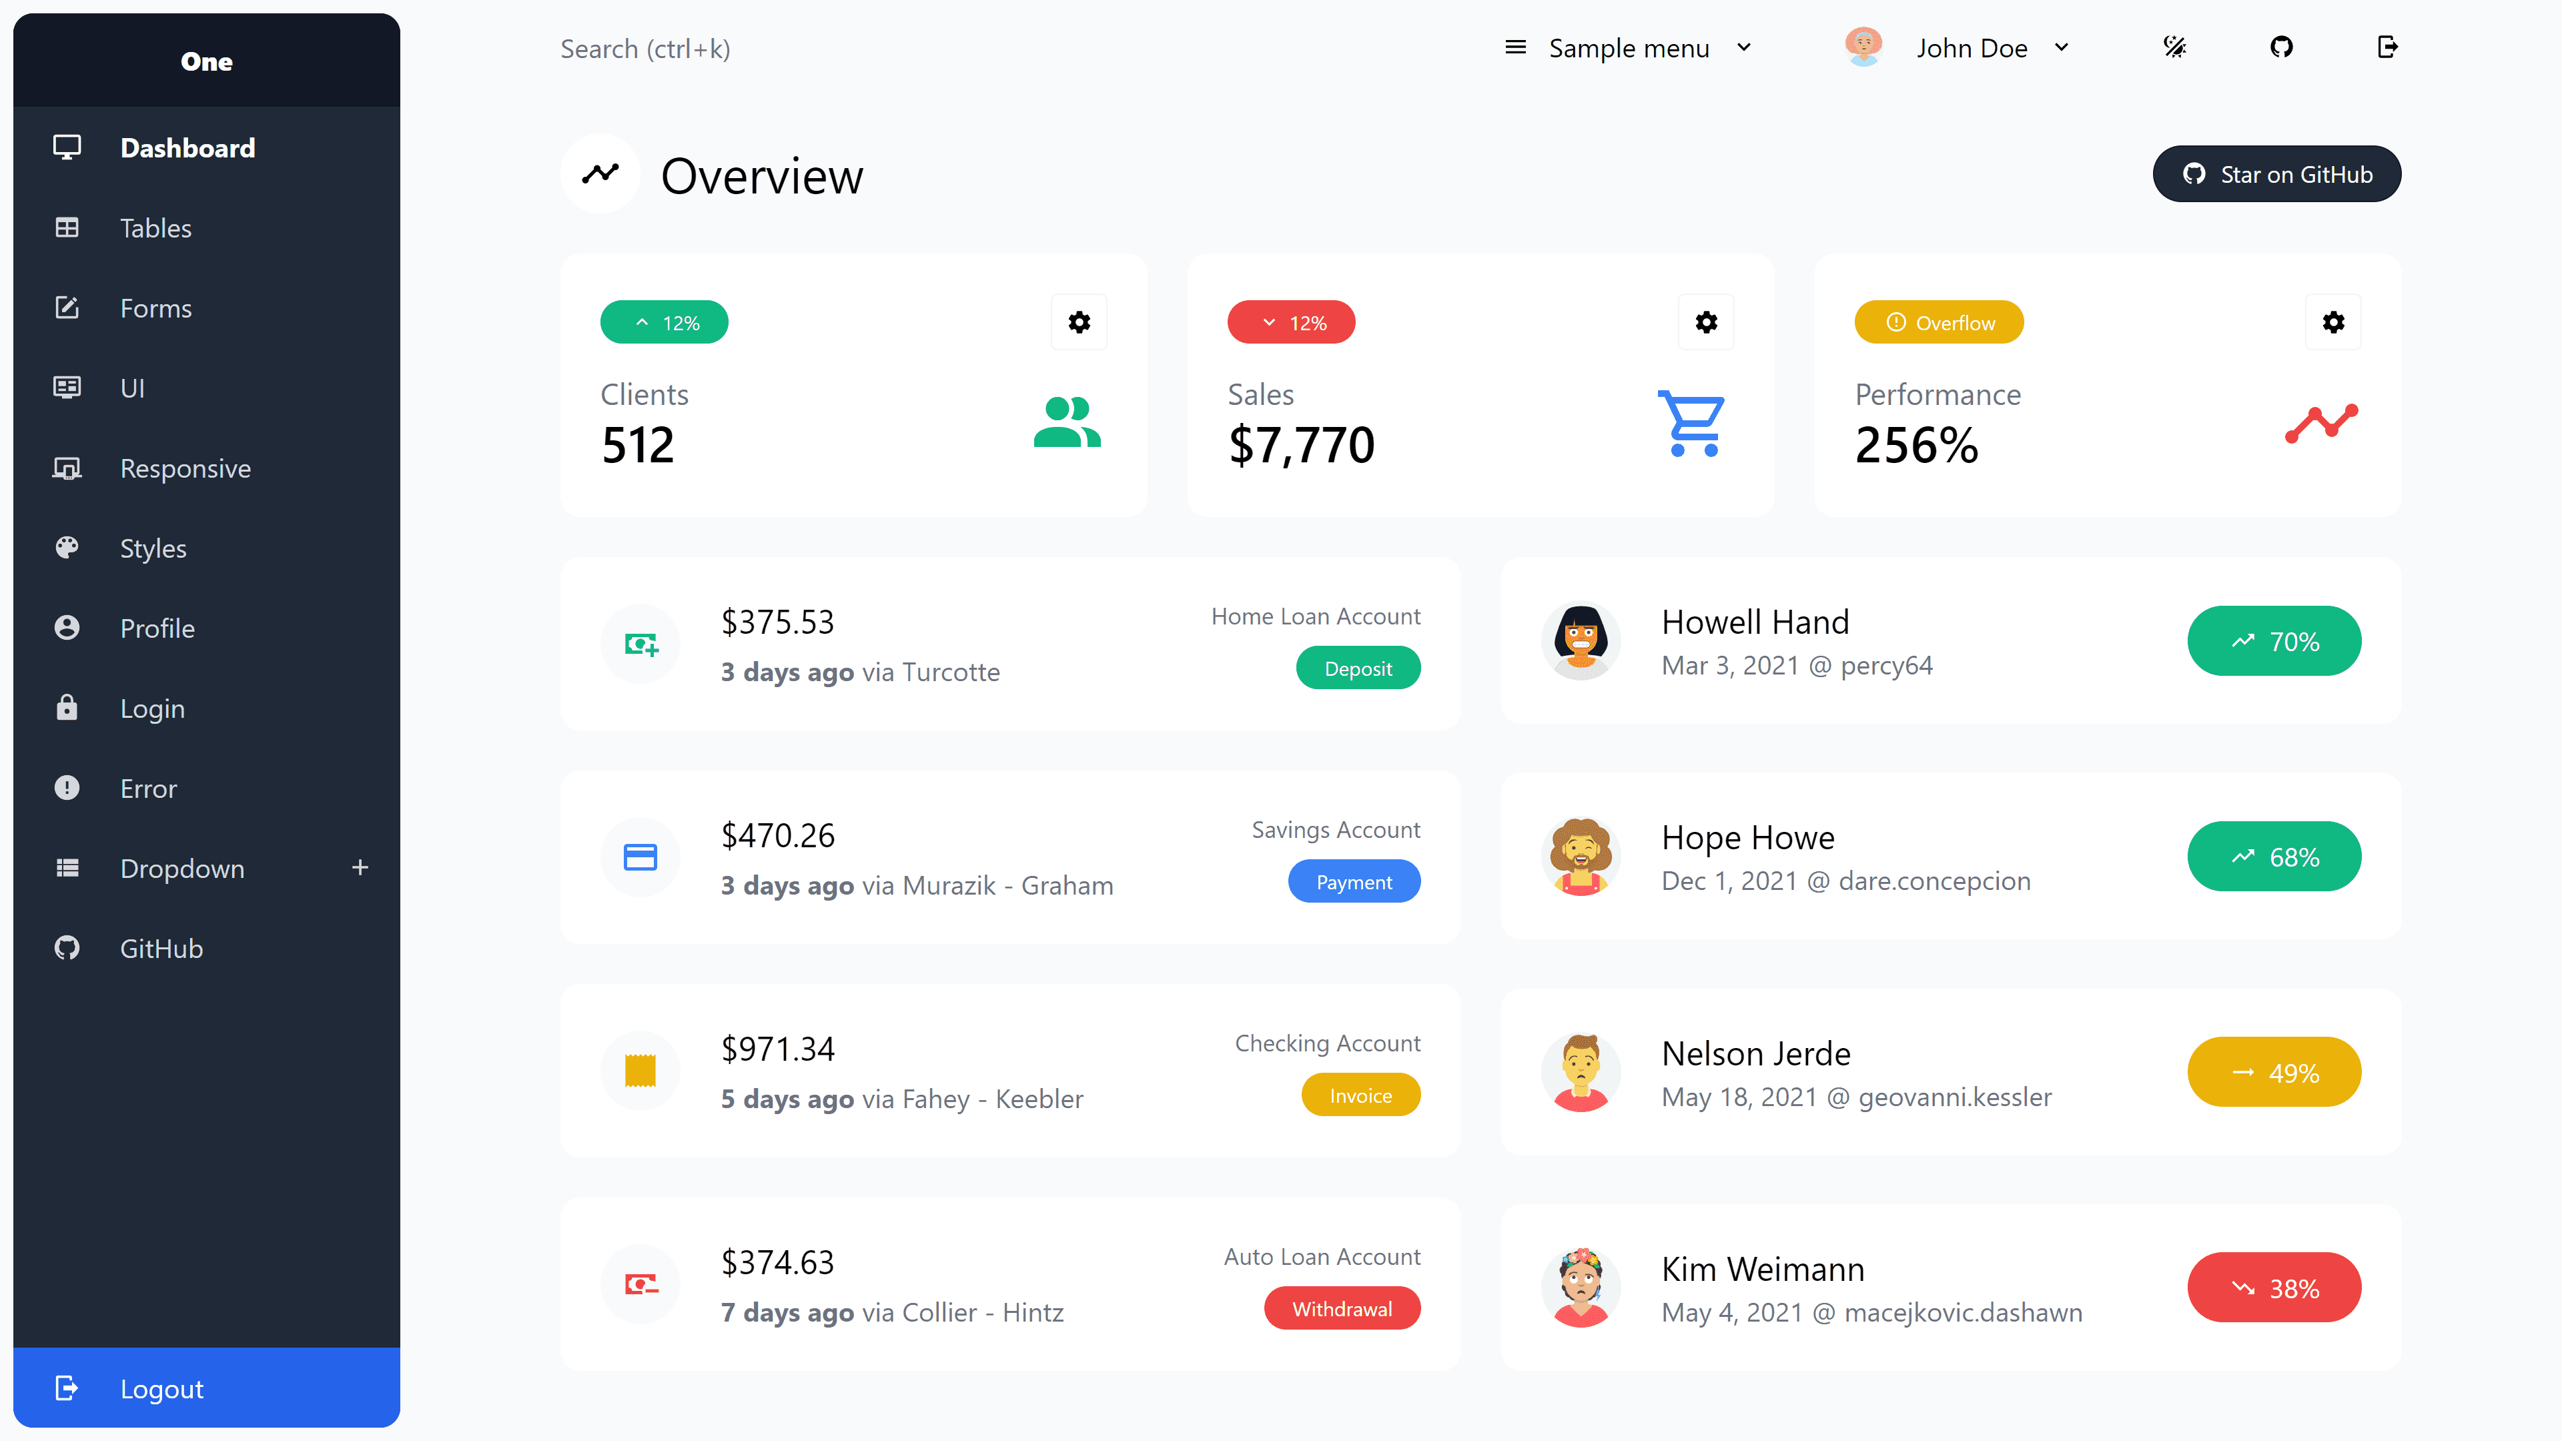Click the logout icon at top right
Viewport: 2562px width, 1441px height.
tap(2388, 47)
